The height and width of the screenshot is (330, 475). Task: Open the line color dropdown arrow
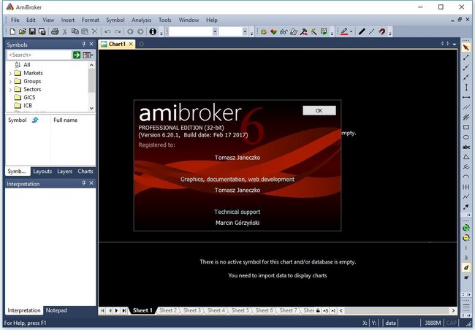(351, 31)
